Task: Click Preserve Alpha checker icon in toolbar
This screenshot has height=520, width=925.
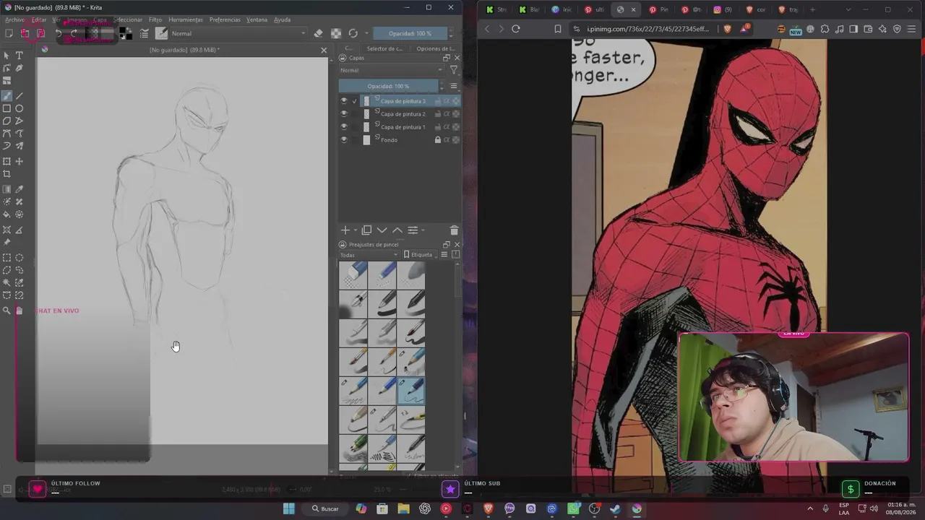Action: point(336,33)
